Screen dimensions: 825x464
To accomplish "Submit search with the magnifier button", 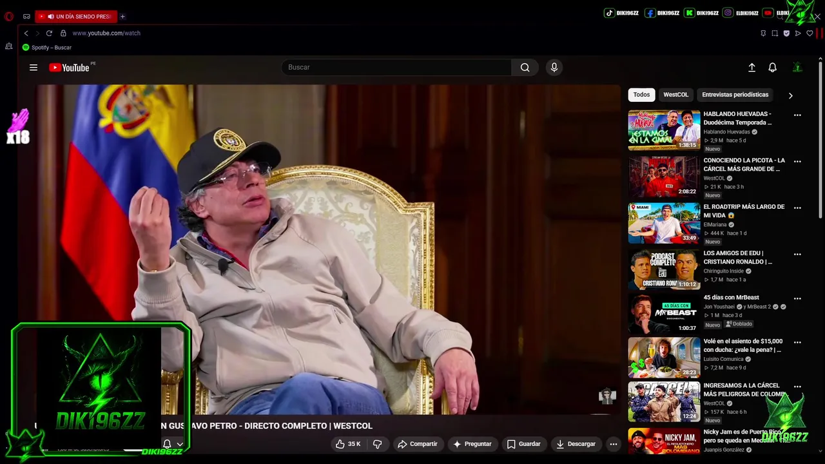I will tap(525, 67).
